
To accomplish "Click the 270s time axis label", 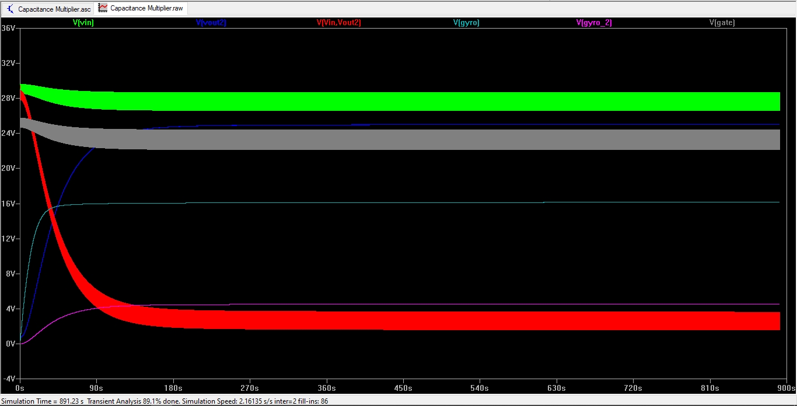I will [250, 388].
